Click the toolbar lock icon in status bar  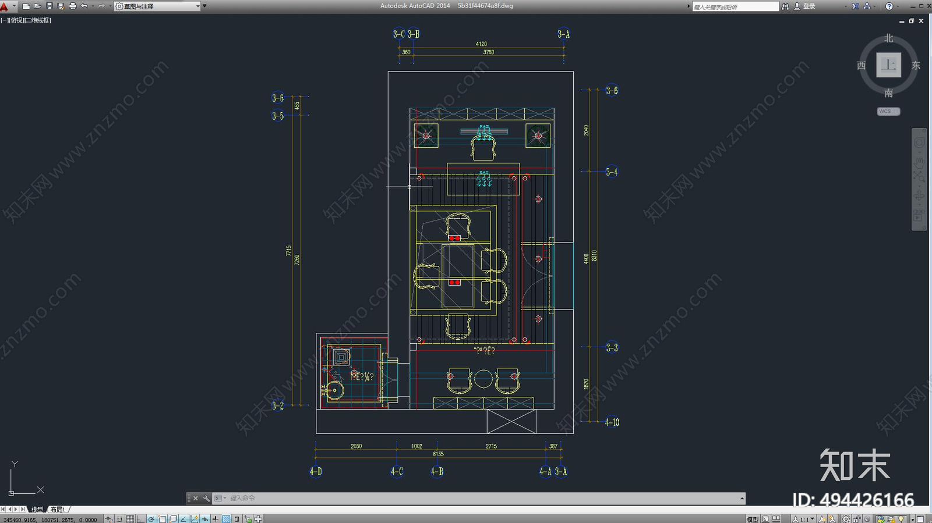pyautogui.click(x=857, y=519)
